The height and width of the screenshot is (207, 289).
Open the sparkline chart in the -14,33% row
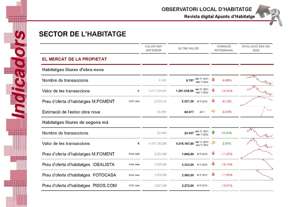click(x=260, y=90)
